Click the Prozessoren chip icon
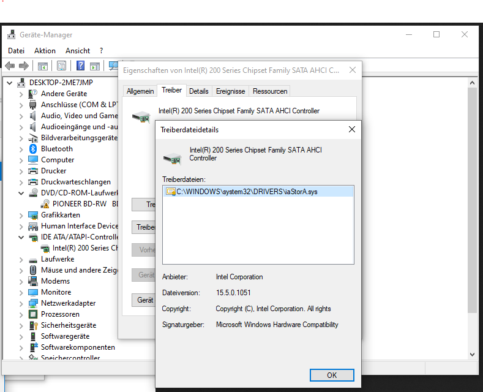Viewport: 483px width, 392px height. 33,314
